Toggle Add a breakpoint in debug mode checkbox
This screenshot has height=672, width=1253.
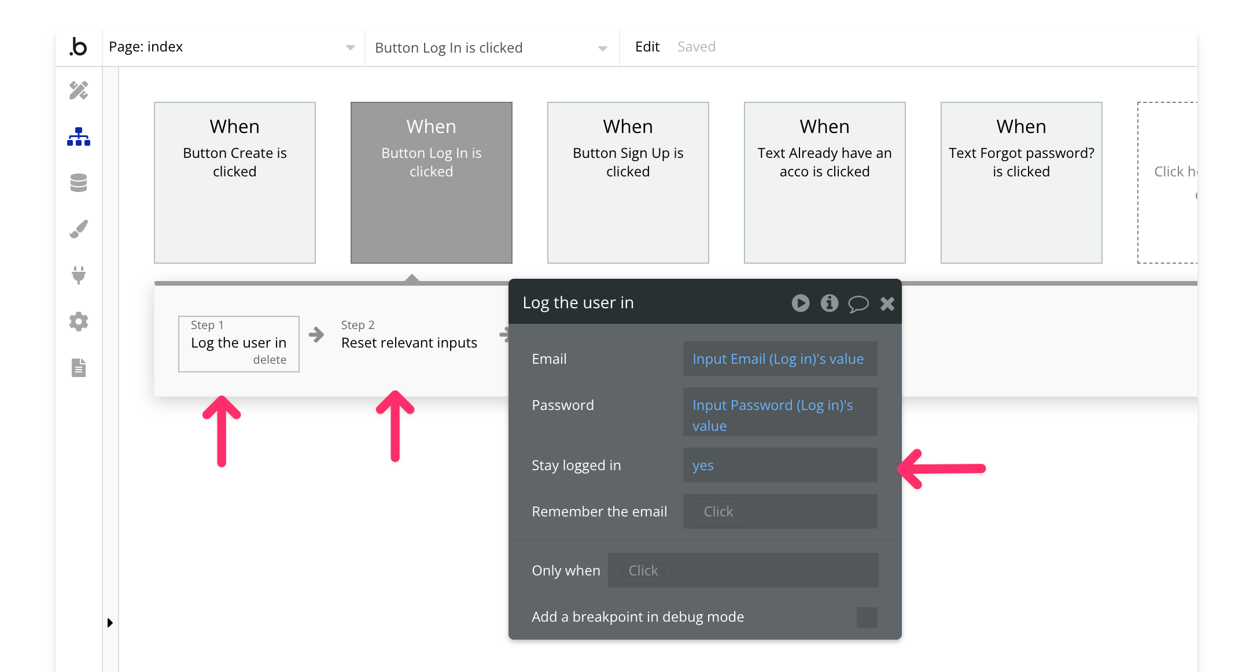867,617
